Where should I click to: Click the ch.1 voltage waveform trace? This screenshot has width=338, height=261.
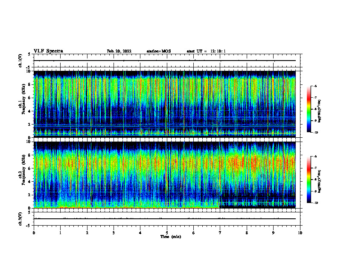(x=165, y=61)
